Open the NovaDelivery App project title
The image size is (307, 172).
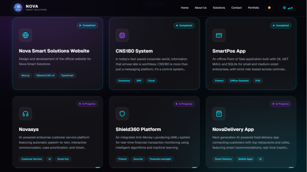233,129
